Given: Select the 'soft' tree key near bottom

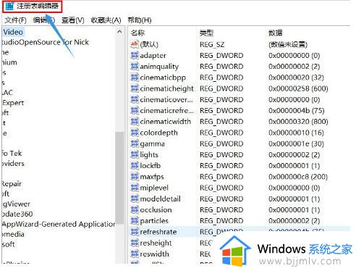Looking at the screenshot, I should click(x=9, y=244).
